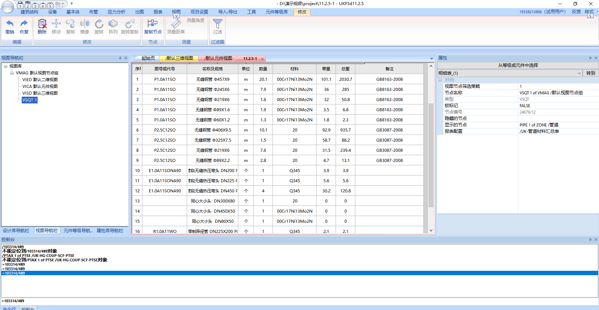Select the VIED 默认二维视图 tree item
The image size is (599, 310).
pyautogui.click(x=40, y=80)
